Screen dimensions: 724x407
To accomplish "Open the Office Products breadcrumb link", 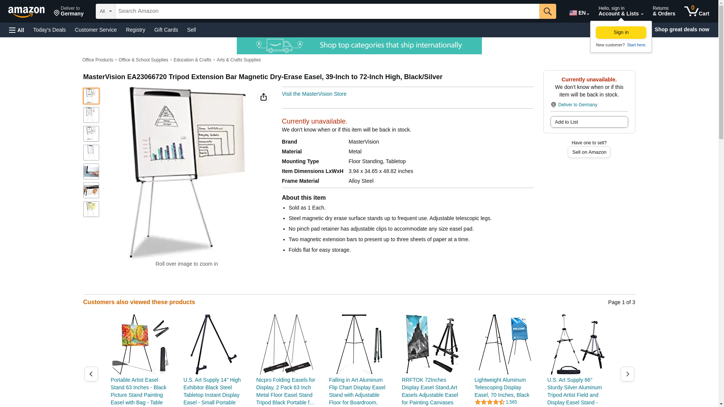I will pyautogui.click(x=98, y=60).
